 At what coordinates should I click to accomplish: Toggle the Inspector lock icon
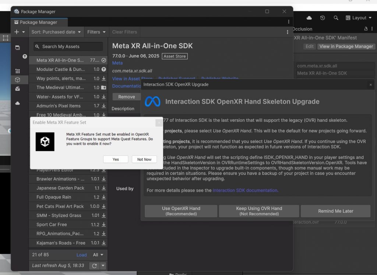(366, 29)
